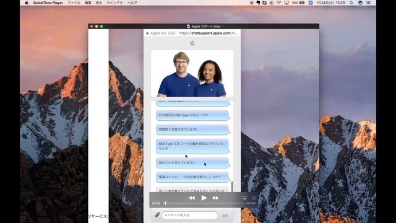Select the 問題無く充電できています chat bubble

point(192,129)
